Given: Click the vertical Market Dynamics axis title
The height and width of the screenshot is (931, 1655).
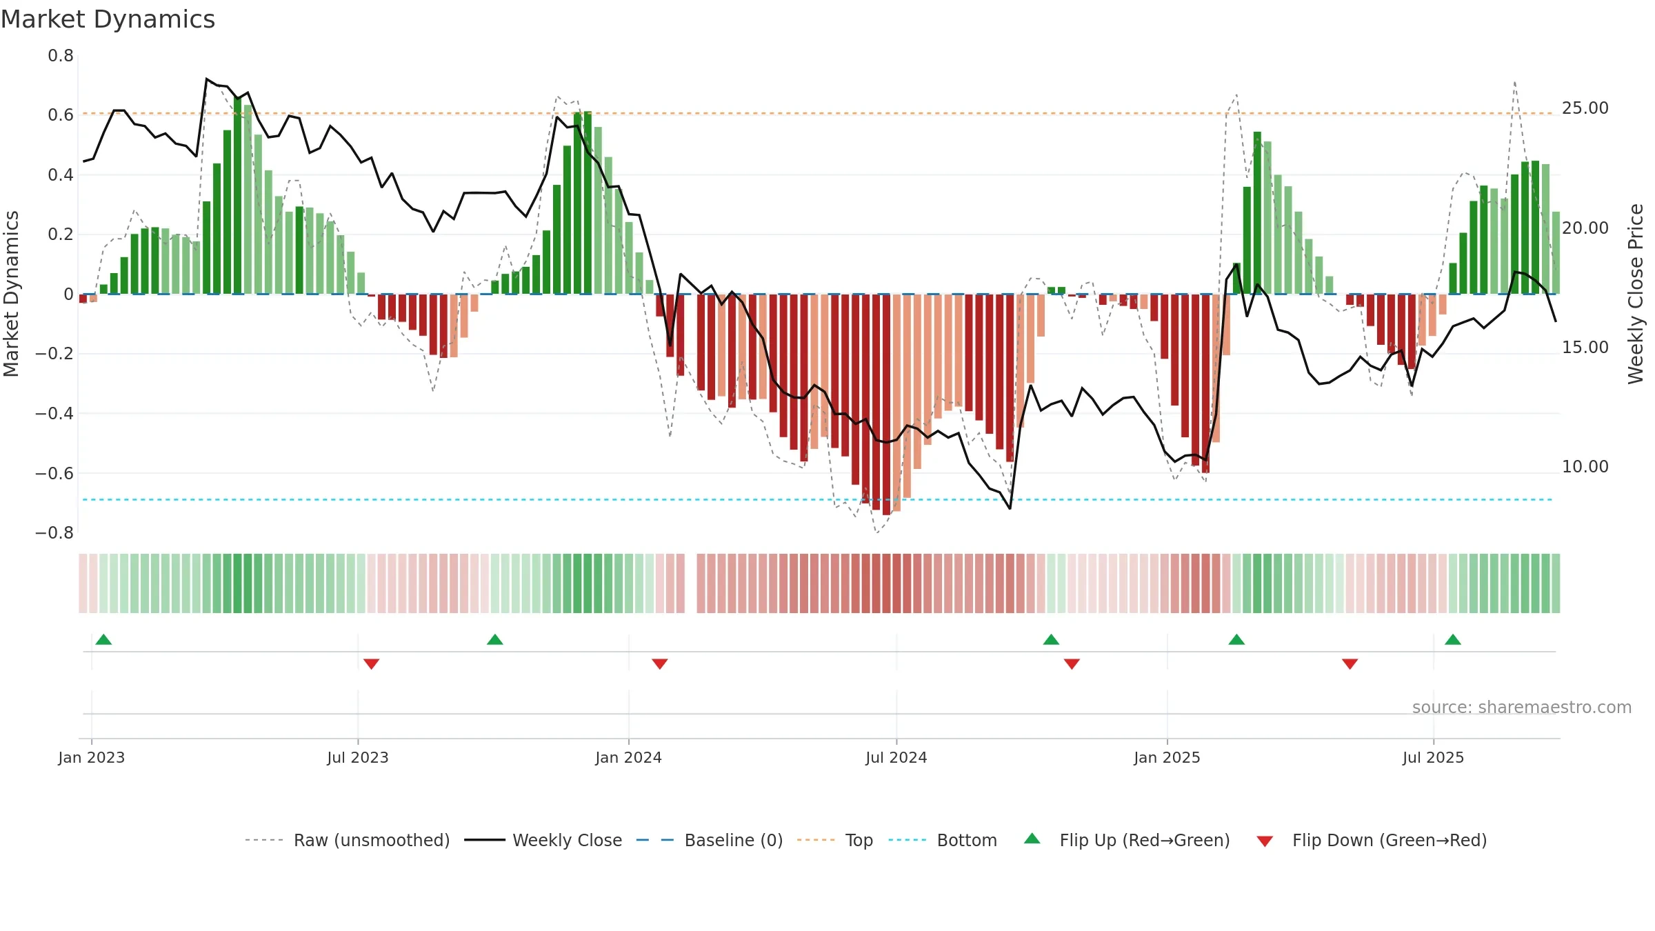Looking at the screenshot, I should click(x=11, y=294).
